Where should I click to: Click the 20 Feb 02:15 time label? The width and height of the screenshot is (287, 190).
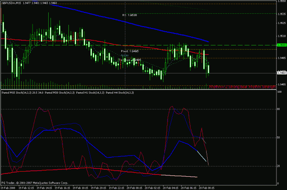pos(152,188)
